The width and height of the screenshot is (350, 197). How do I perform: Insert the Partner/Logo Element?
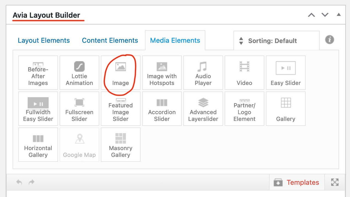(244, 109)
